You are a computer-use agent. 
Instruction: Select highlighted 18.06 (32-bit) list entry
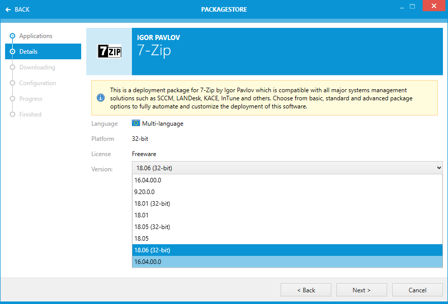(152, 250)
